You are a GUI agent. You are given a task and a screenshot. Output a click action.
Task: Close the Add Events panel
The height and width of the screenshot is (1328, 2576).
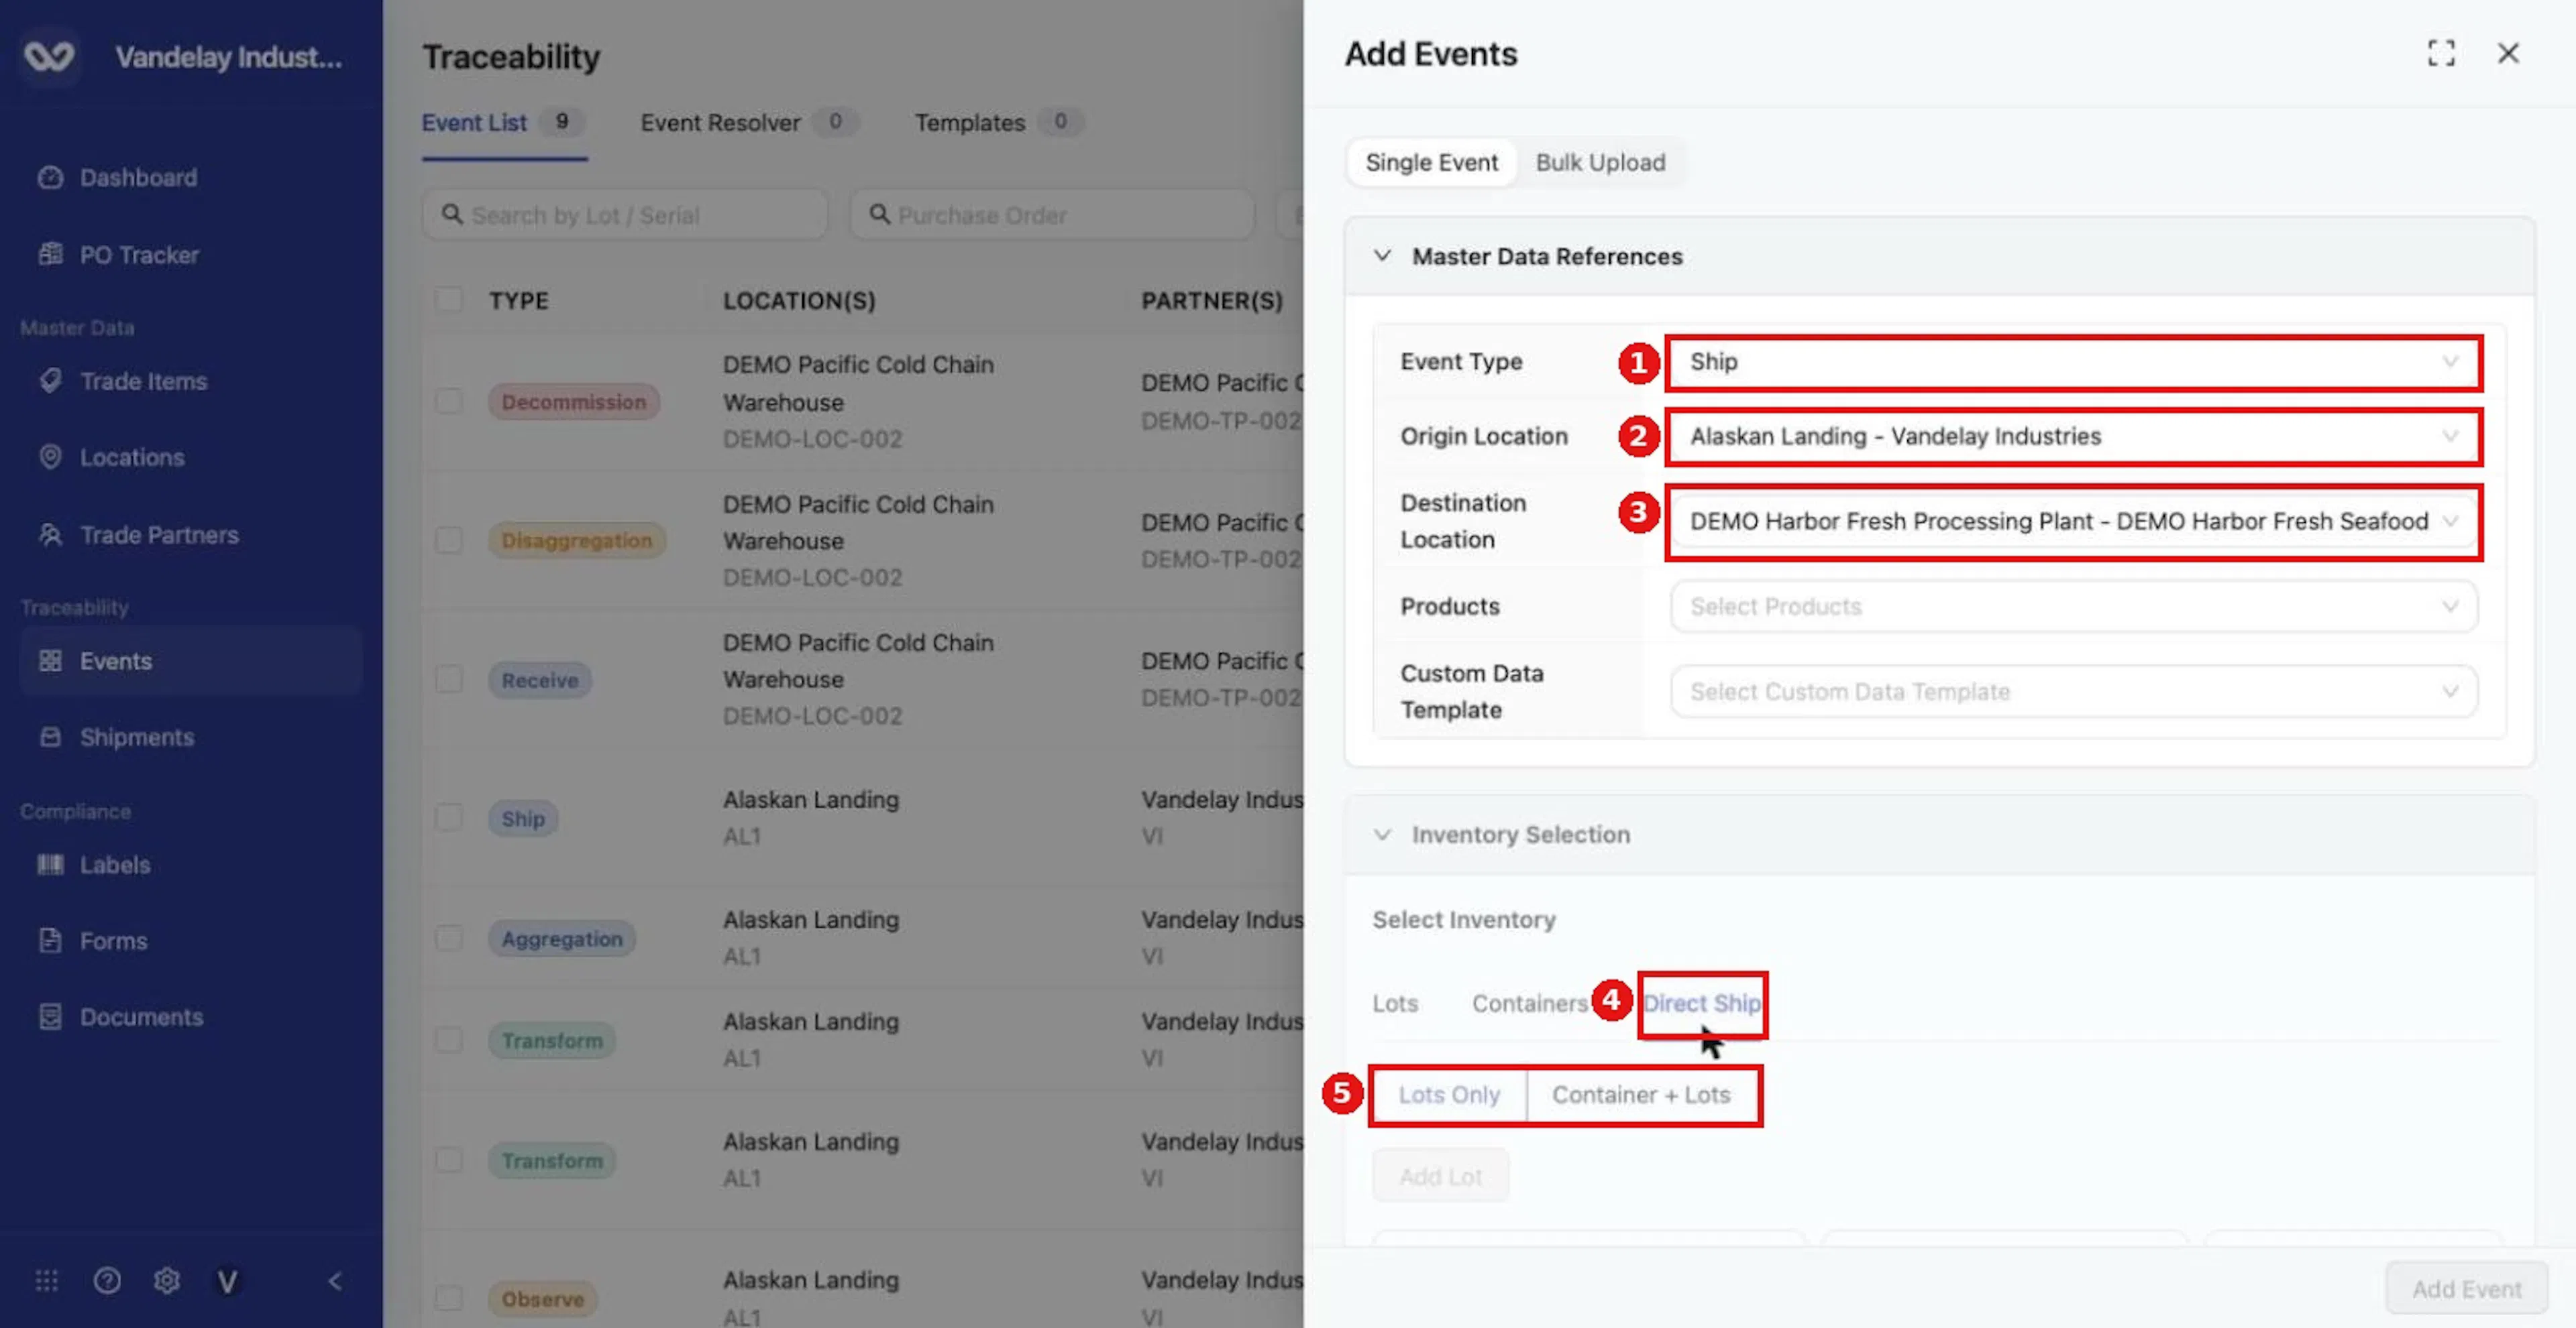coord(2508,53)
